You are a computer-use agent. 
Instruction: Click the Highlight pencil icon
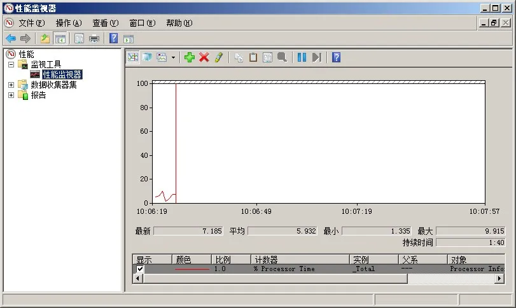click(x=218, y=57)
